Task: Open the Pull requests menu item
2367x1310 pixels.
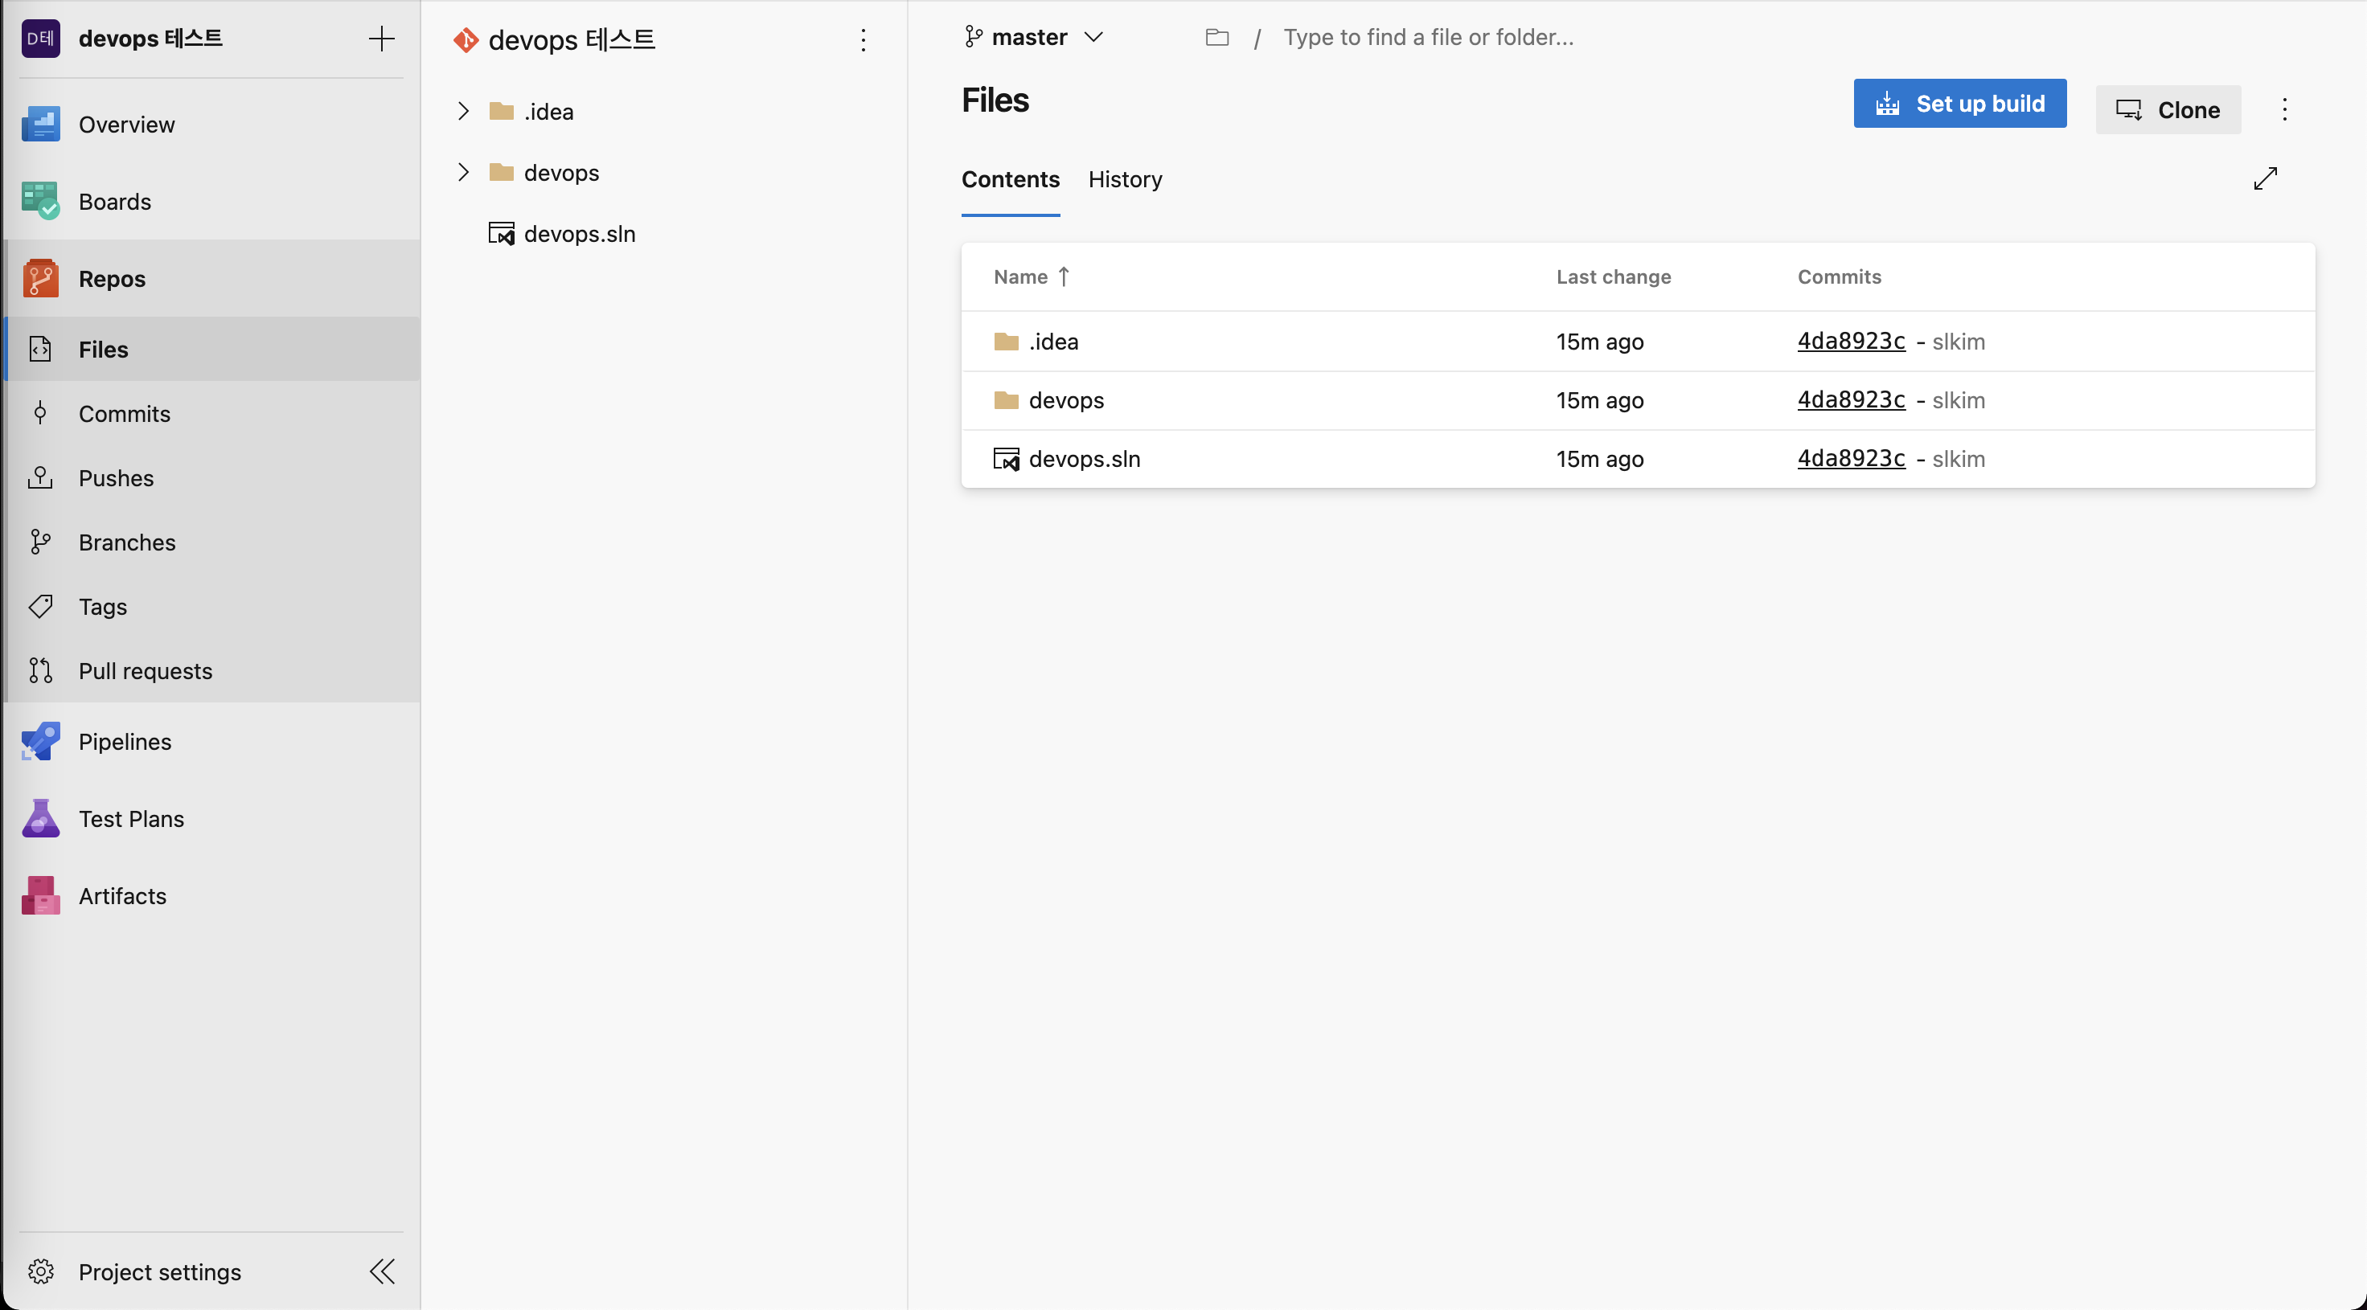Action: [x=146, y=670]
